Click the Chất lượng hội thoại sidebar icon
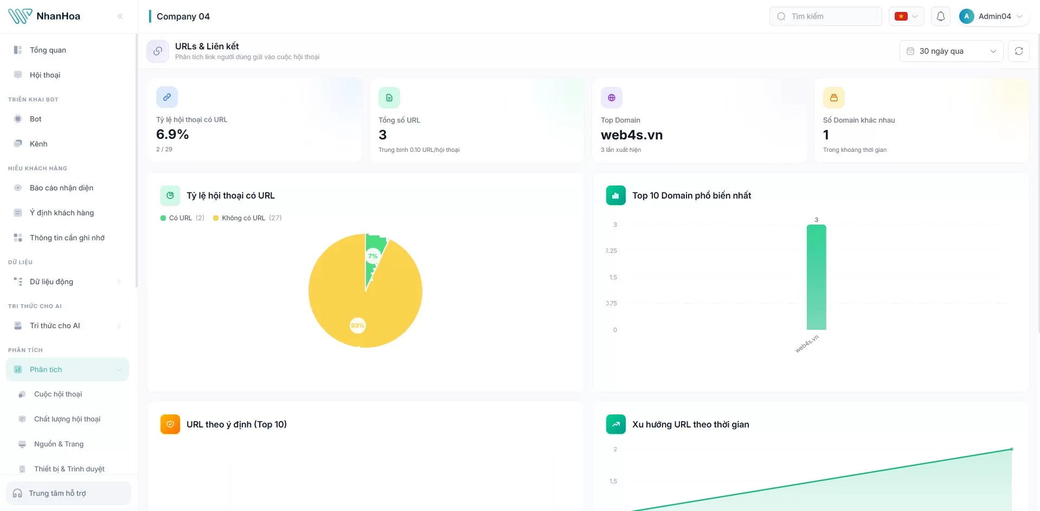 pyautogui.click(x=22, y=419)
